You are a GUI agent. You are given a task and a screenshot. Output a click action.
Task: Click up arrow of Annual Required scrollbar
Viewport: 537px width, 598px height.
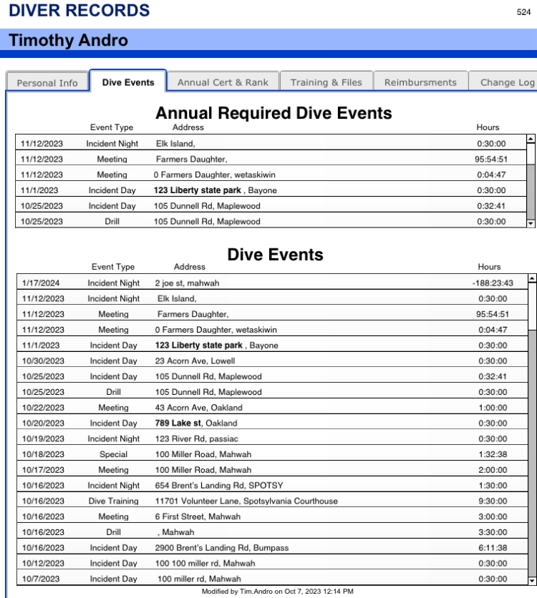coord(531,139)
